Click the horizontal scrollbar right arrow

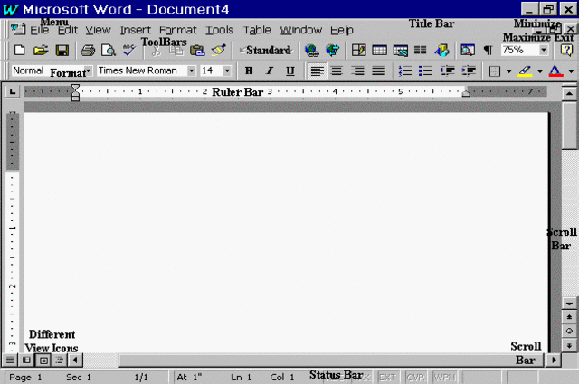coord(554,360)
